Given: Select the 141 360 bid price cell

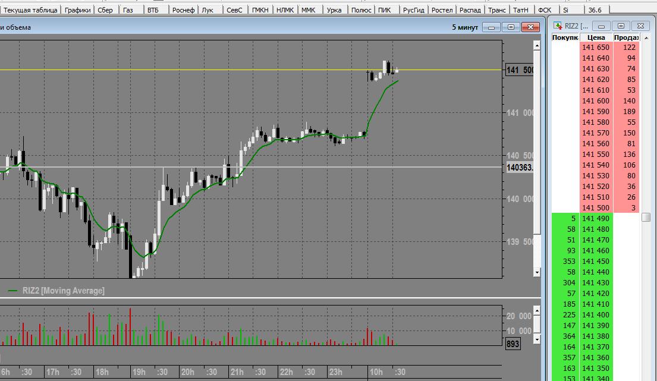Looking at the screenshot, I should pyautogui.click(x=596, y=358).
